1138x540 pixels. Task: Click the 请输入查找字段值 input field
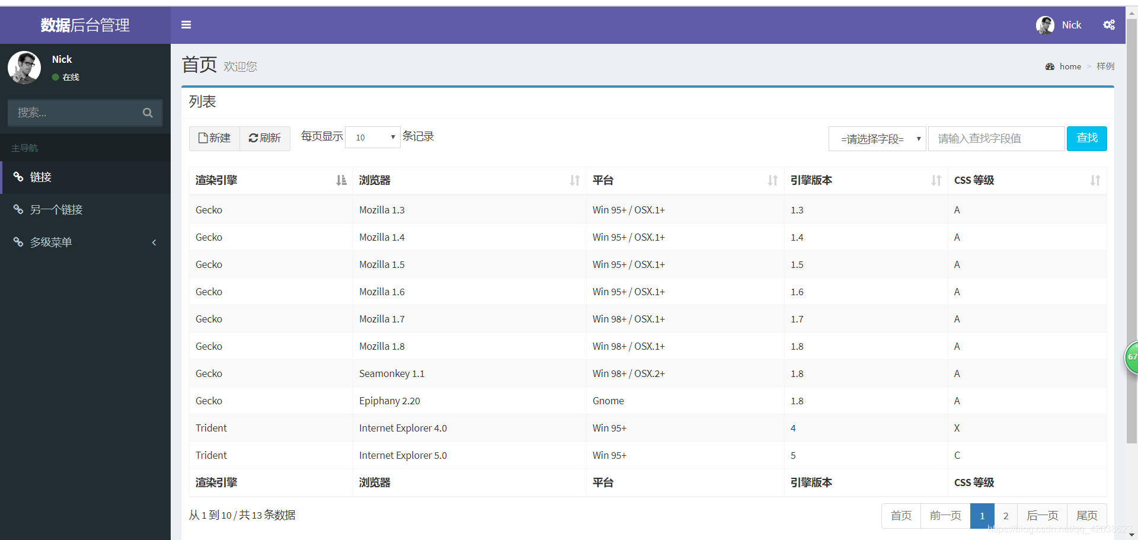point(996,138)
